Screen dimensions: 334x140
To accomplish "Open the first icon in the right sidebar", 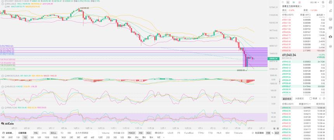I will pos(331,2).
